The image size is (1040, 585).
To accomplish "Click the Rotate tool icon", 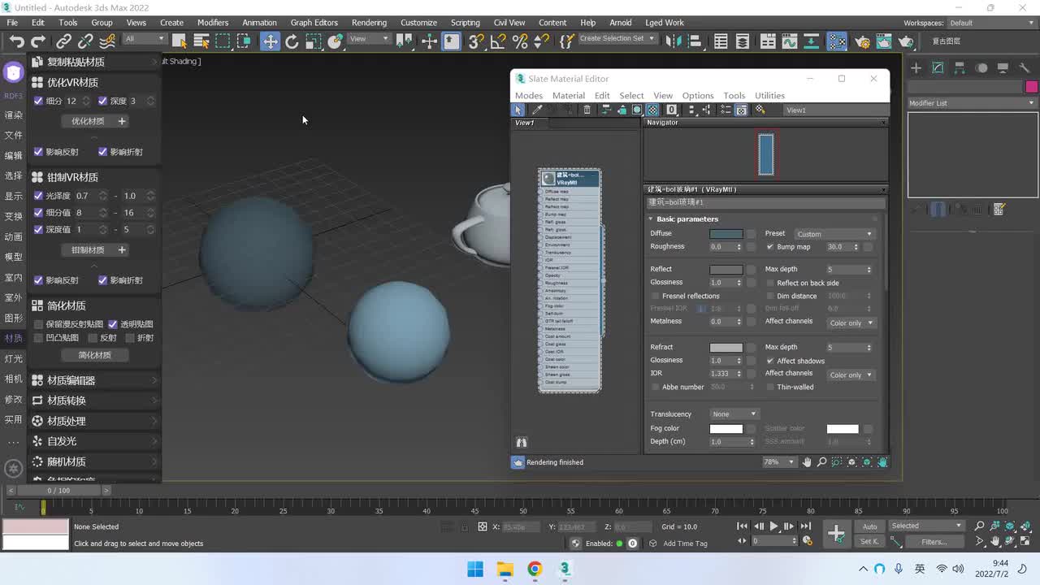I will (x=292, y=41).
